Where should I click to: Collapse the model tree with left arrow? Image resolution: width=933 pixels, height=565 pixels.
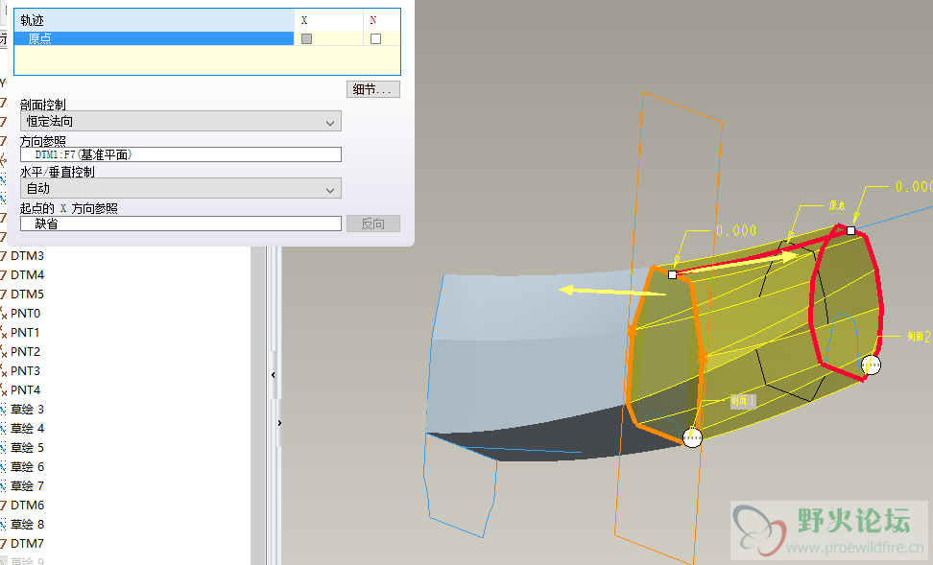pos(274,375)
